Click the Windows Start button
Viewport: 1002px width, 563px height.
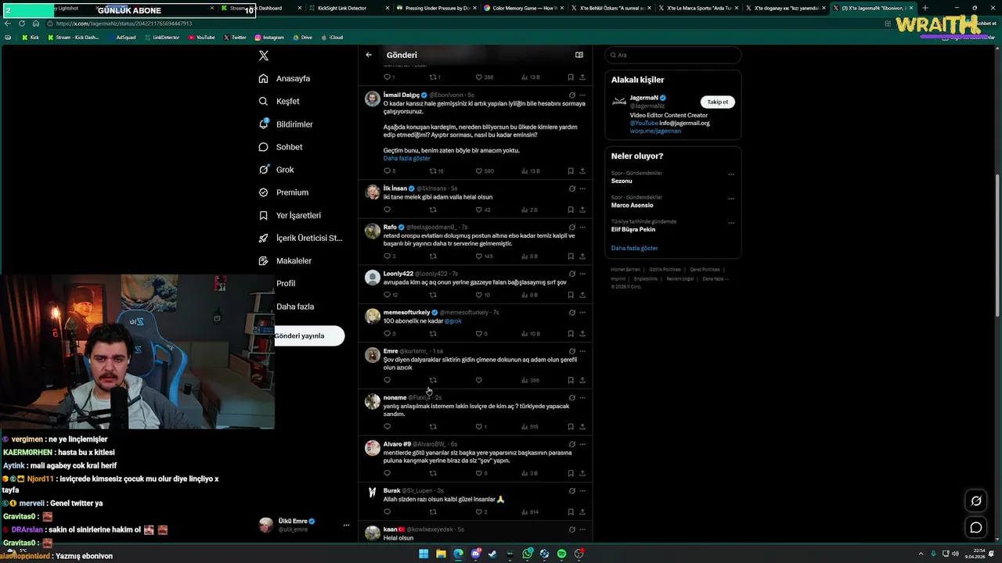pos(424,554)
